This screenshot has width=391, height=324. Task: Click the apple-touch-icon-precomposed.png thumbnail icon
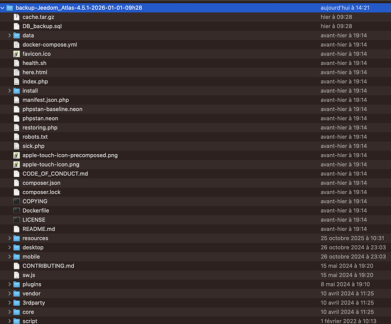tap(16, 156)
